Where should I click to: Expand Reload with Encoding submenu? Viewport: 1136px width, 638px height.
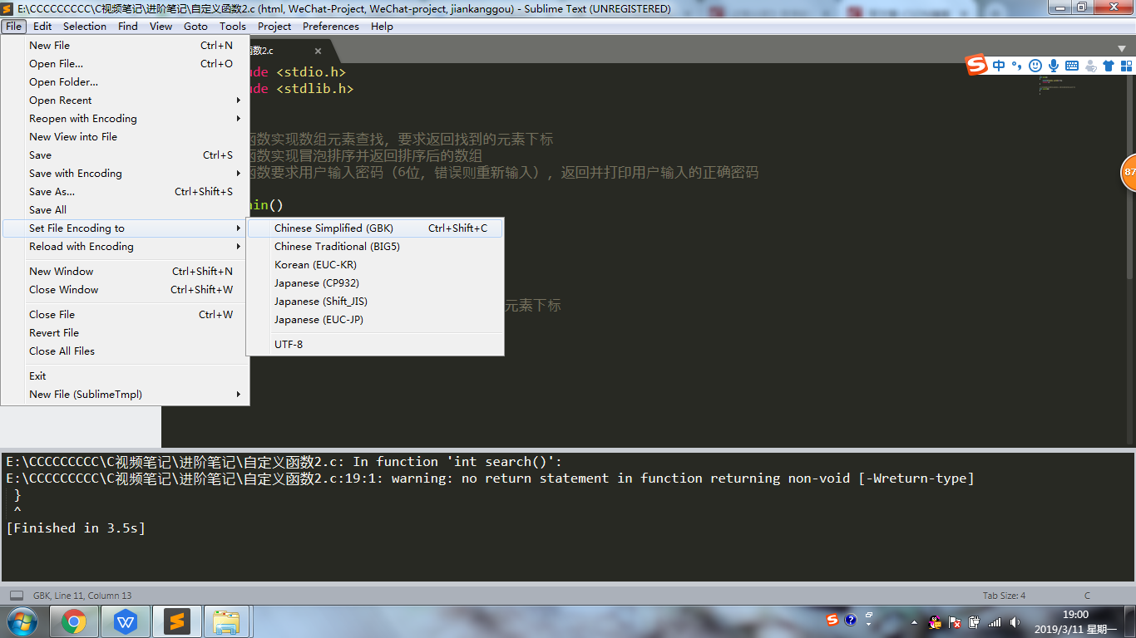(x=125, y=246)
